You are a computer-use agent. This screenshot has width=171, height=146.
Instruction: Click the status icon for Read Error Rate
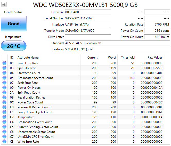(4, 63)
